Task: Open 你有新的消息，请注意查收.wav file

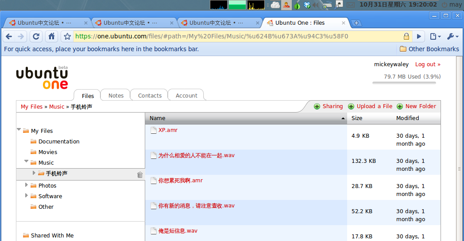Action: coord(196,206)
